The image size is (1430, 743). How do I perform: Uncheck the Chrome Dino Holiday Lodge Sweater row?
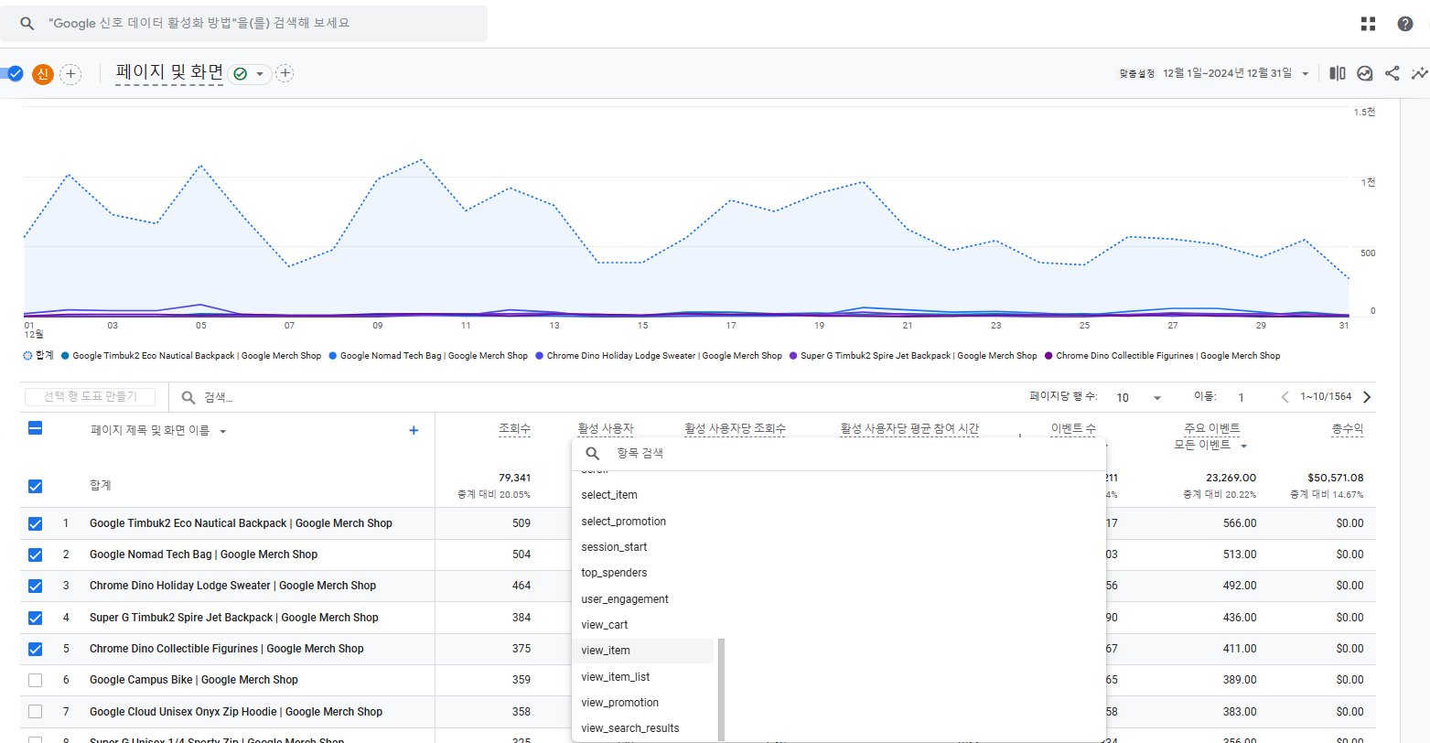point(35,586)
